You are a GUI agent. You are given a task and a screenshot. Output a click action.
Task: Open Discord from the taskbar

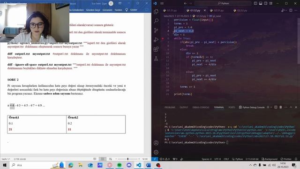[129, 165]
